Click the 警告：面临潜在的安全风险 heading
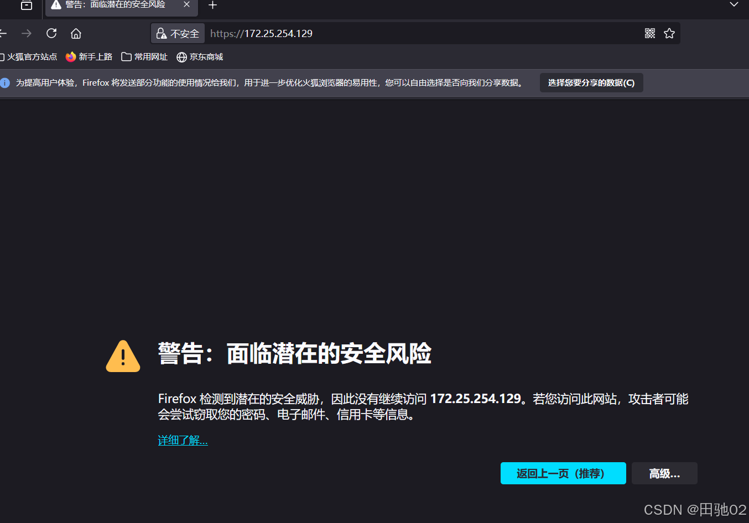 coord(294,354)
